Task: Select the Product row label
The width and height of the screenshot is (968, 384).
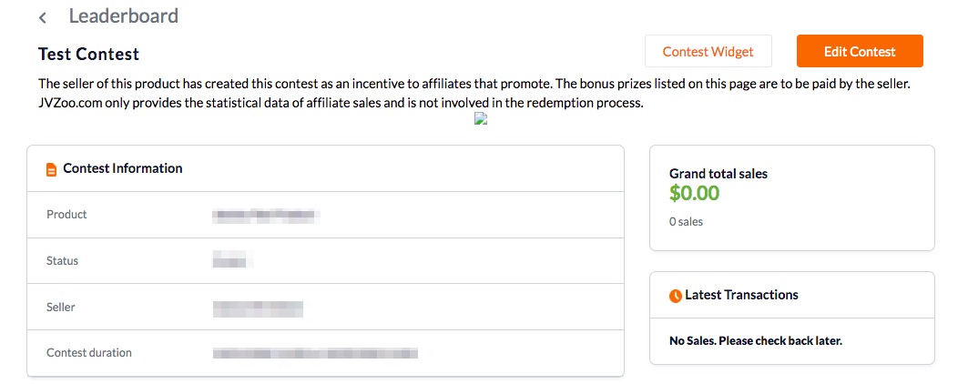Action: click(66, 215)
